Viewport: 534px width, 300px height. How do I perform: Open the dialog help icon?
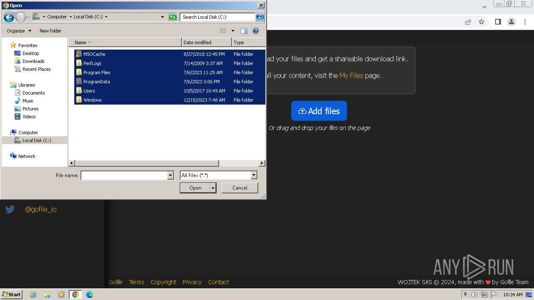pyautogui.click(x=256, y=31)
